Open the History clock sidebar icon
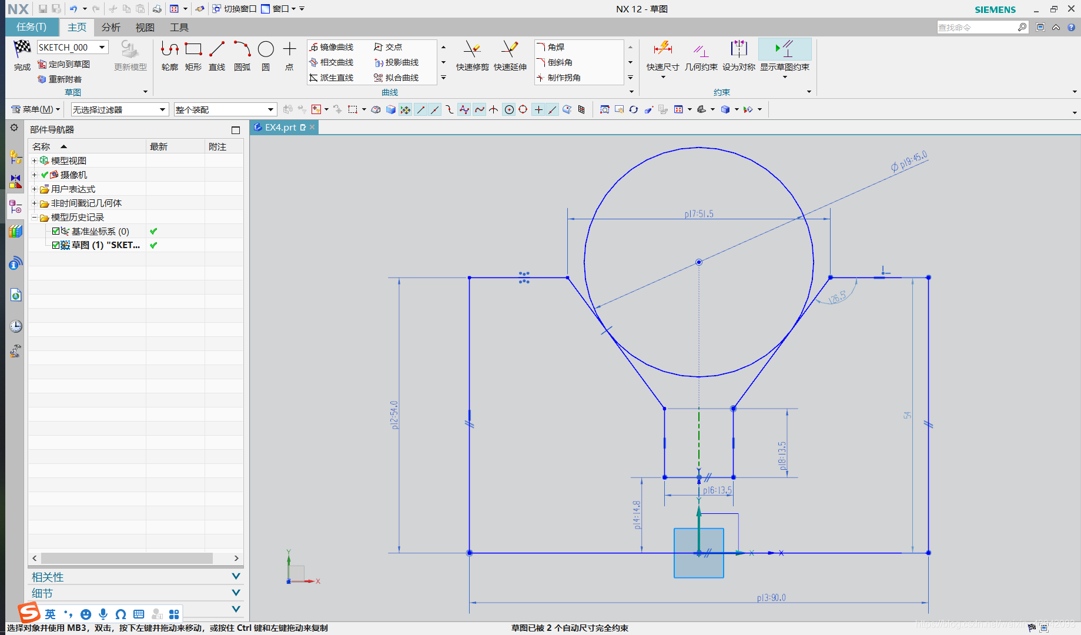This screenshot has height=635, width=1081. point(15,326)
